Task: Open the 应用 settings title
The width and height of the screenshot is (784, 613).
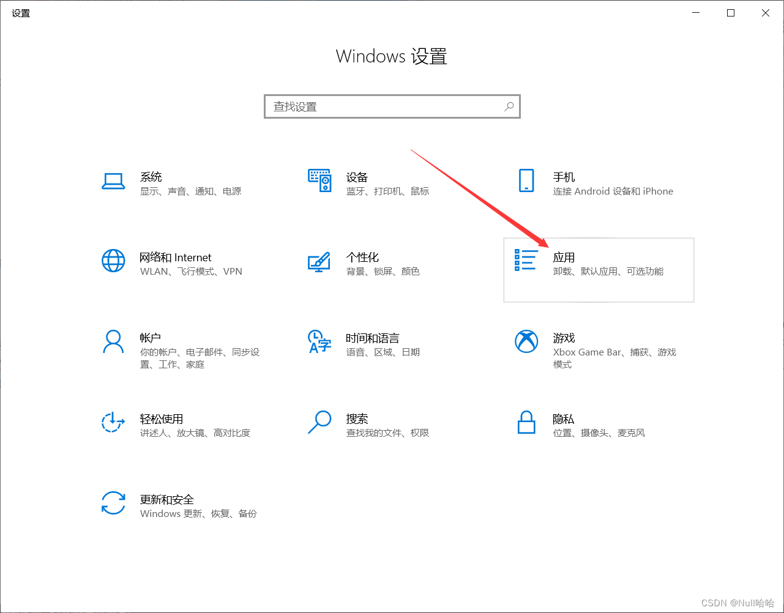Action: (x=564, y=258)
